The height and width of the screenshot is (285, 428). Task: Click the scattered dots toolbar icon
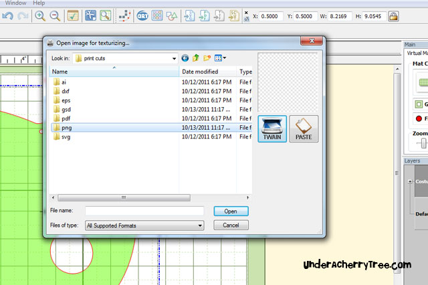(x=125, y=16)
